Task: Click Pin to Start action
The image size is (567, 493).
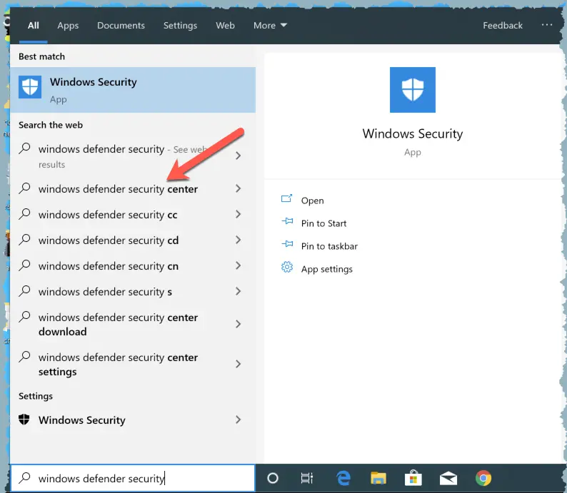Action: [x=323, y=223]
